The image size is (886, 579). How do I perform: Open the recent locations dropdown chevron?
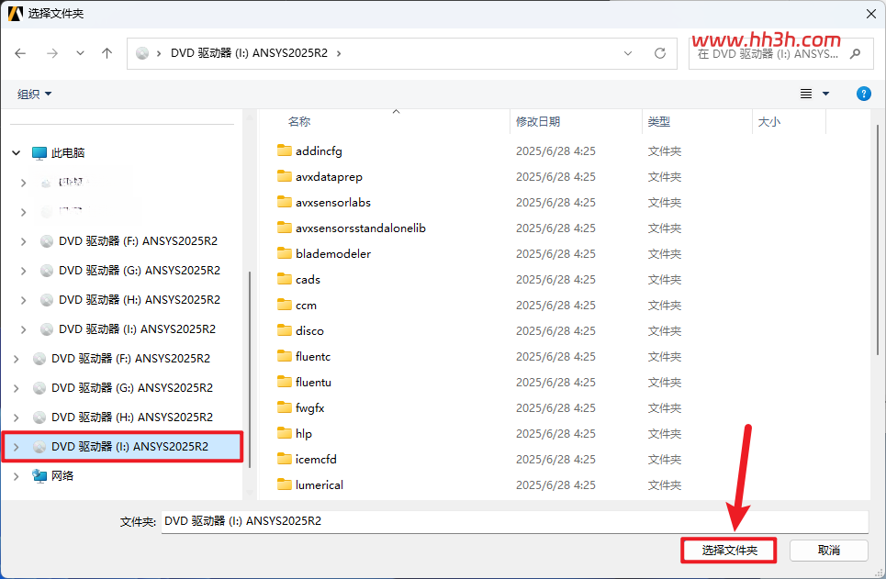tap(80, 53)
